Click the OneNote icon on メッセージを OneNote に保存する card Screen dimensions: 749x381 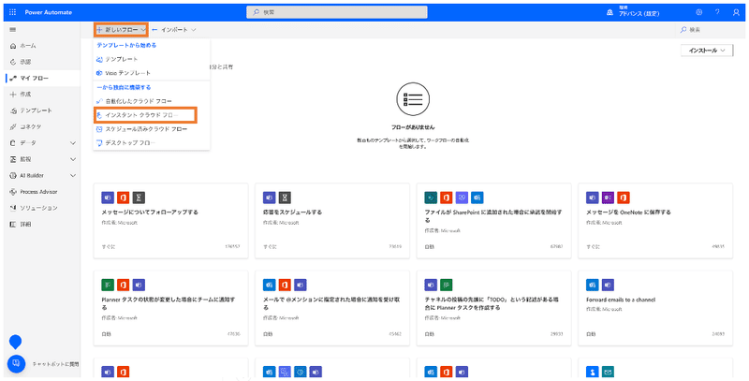pyautogui.click(x=608, y=198)
